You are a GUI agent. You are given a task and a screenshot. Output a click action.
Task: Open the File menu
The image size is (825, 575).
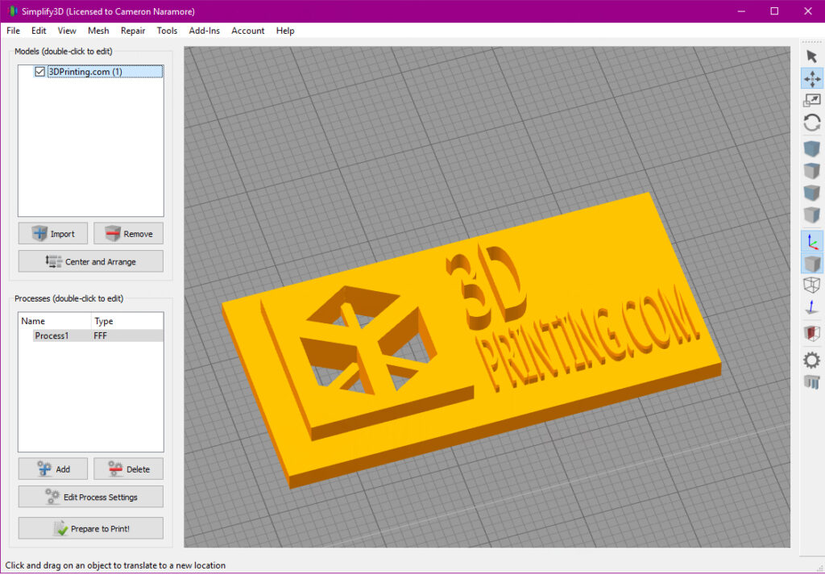point(13,31)
